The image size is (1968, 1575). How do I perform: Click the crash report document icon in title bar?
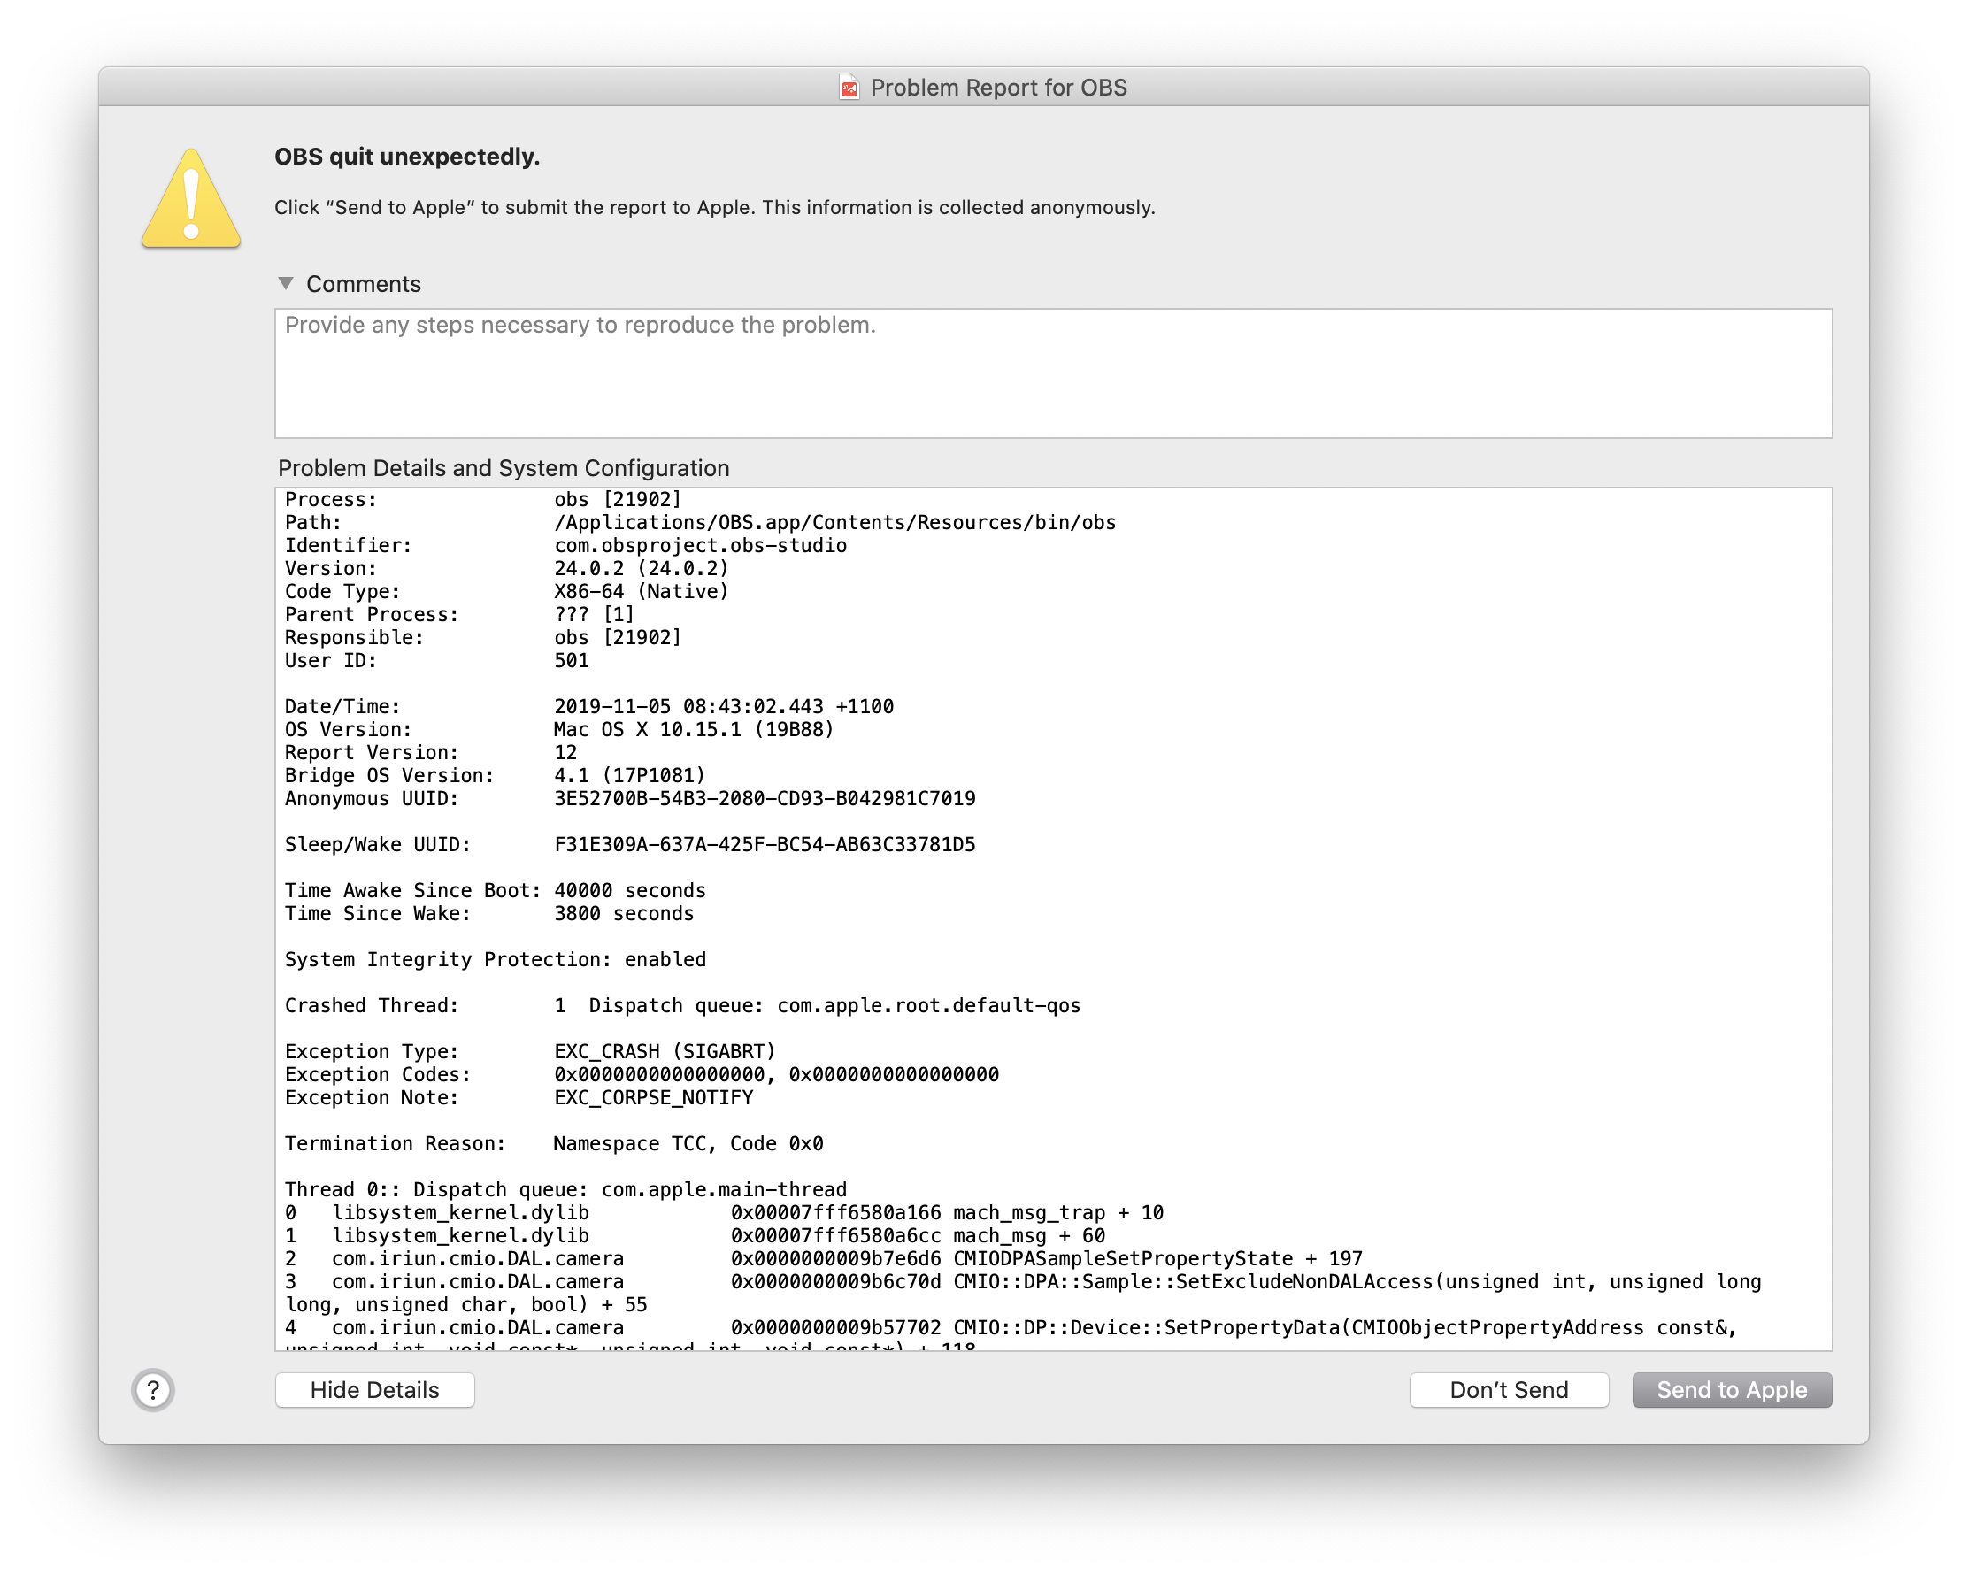(x=848, y=87)
